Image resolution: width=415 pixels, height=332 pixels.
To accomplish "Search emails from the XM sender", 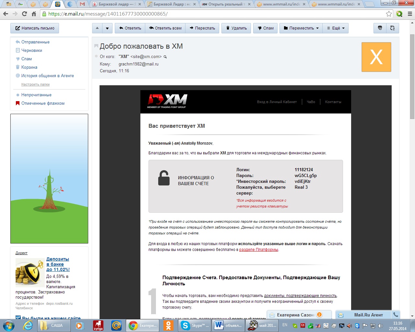I will [x=165, y=57].
